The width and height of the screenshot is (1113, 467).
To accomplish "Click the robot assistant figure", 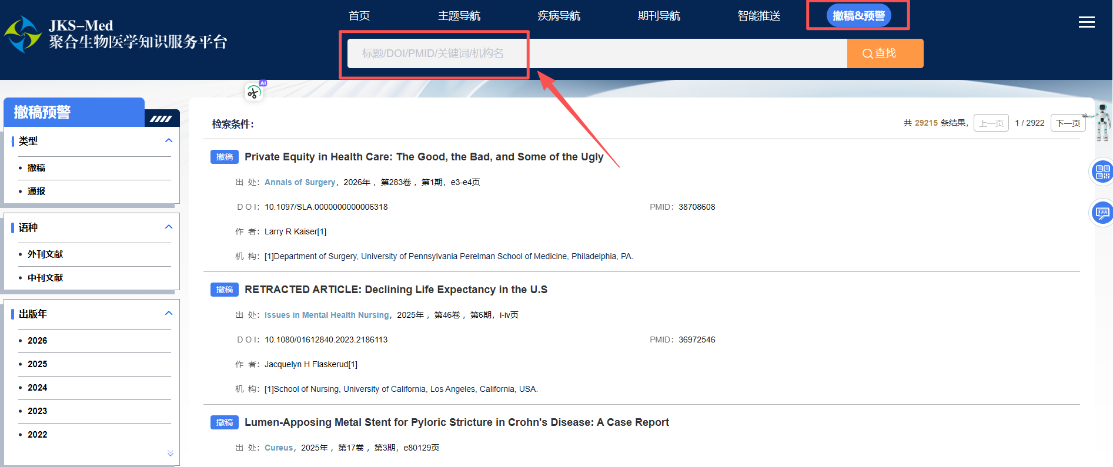I will pyautogui.click(x=1102, y=122).
